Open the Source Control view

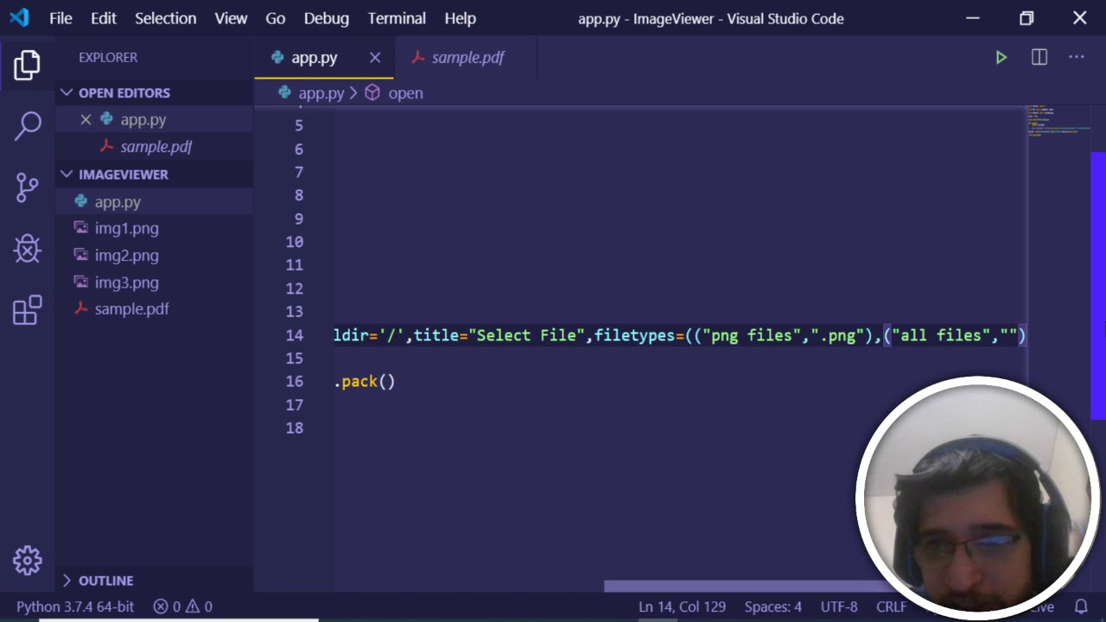click(28, 187)
